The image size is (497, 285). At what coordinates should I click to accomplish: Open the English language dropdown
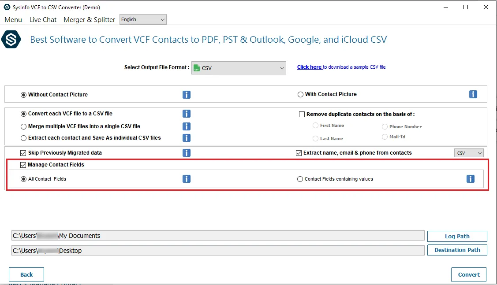click(143, 19)
